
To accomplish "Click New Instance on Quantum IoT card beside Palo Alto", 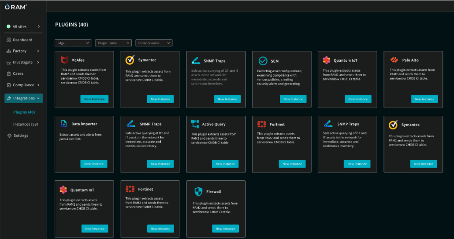I will point(358,99).
